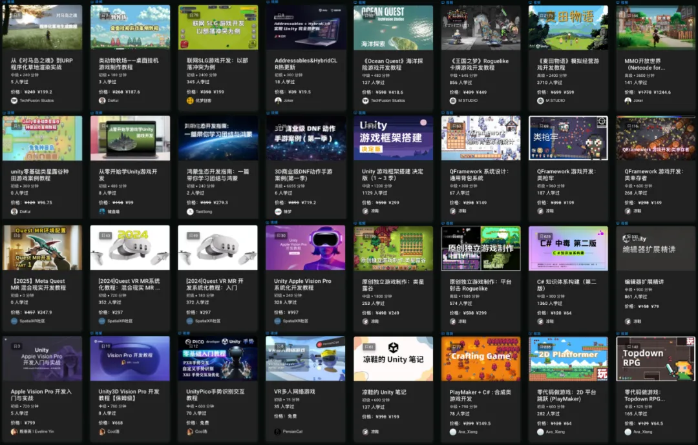The width and height of the screenshot is (698, 445).
Task: Open the [2024]Quest VR MR 开发系统化教程：入门 title
Action: (x=215, y=284)
